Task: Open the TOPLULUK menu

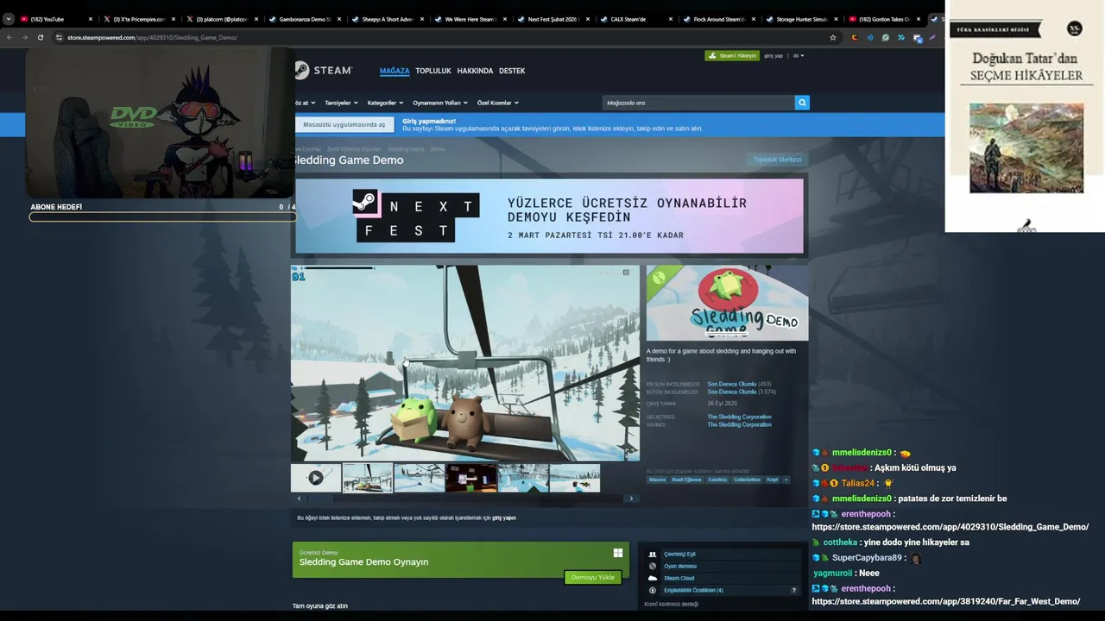Action: [433, 71]
